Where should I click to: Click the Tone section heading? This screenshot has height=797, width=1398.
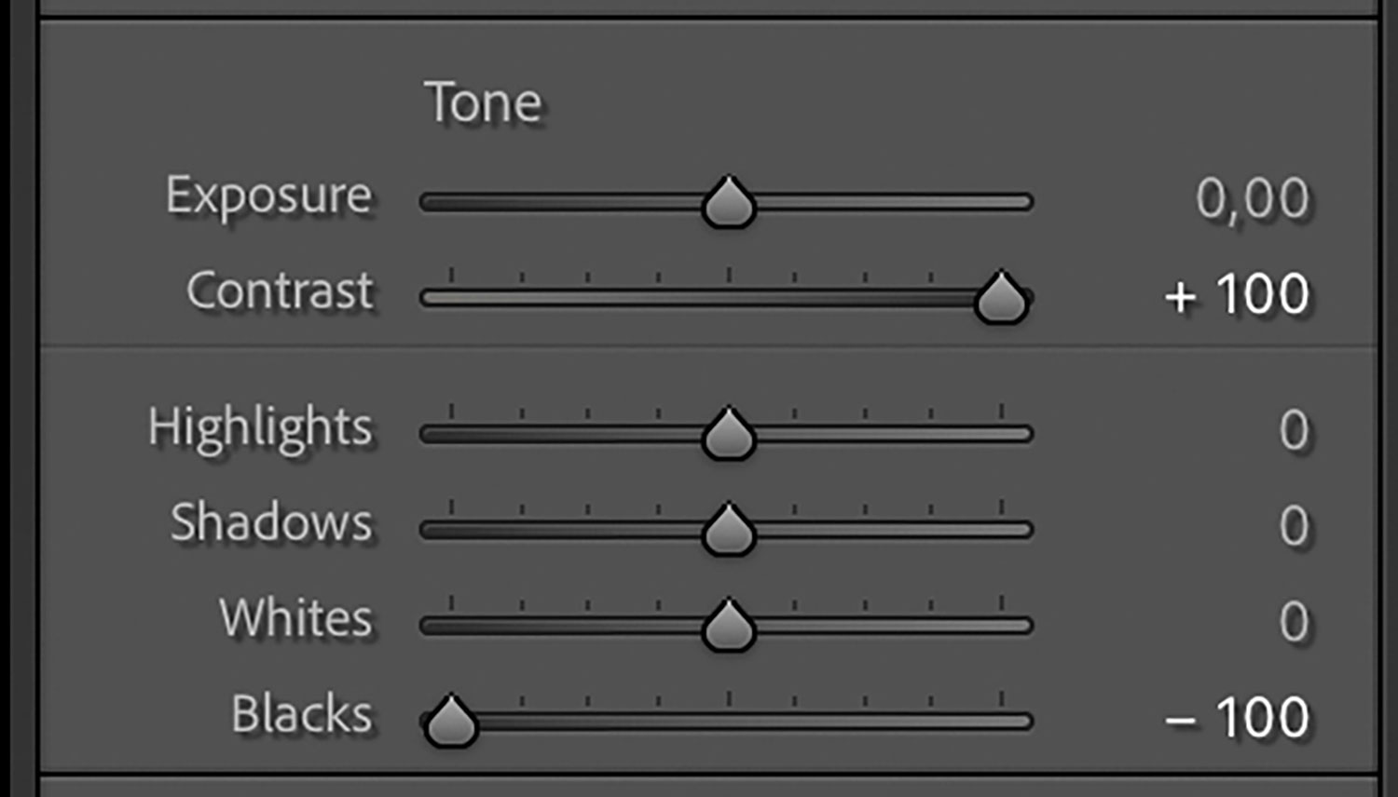click(483, 102)
